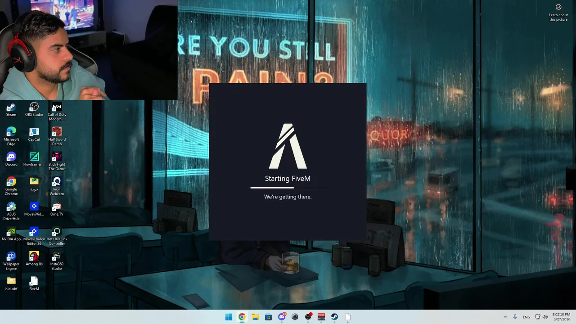Click the FiveM startup progress bar
Viewport: 576px width, 324px height.
(288, 188)
